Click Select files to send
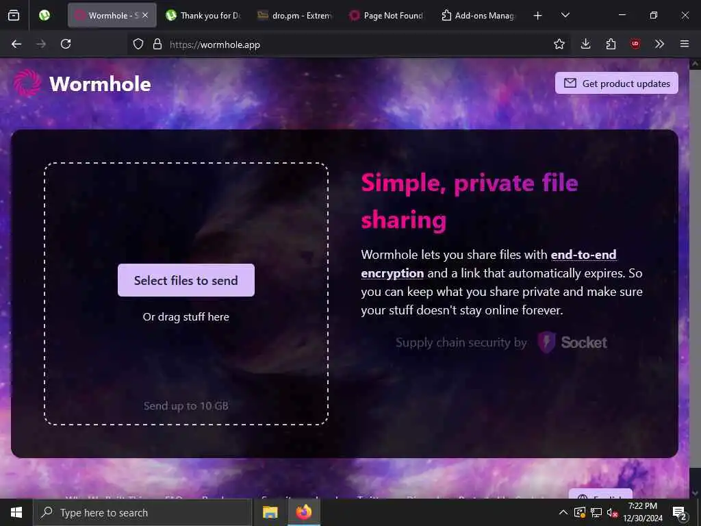701x526 pixels. pyautogui.click(x=186, y=280)
